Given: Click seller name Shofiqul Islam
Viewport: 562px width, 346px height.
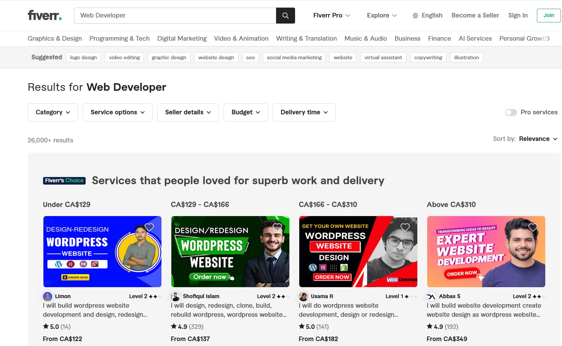Looking at the screenshot, I should pyautogui.click(x=201, y=296).
